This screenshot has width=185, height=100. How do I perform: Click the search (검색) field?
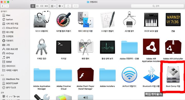click(158, 6)
